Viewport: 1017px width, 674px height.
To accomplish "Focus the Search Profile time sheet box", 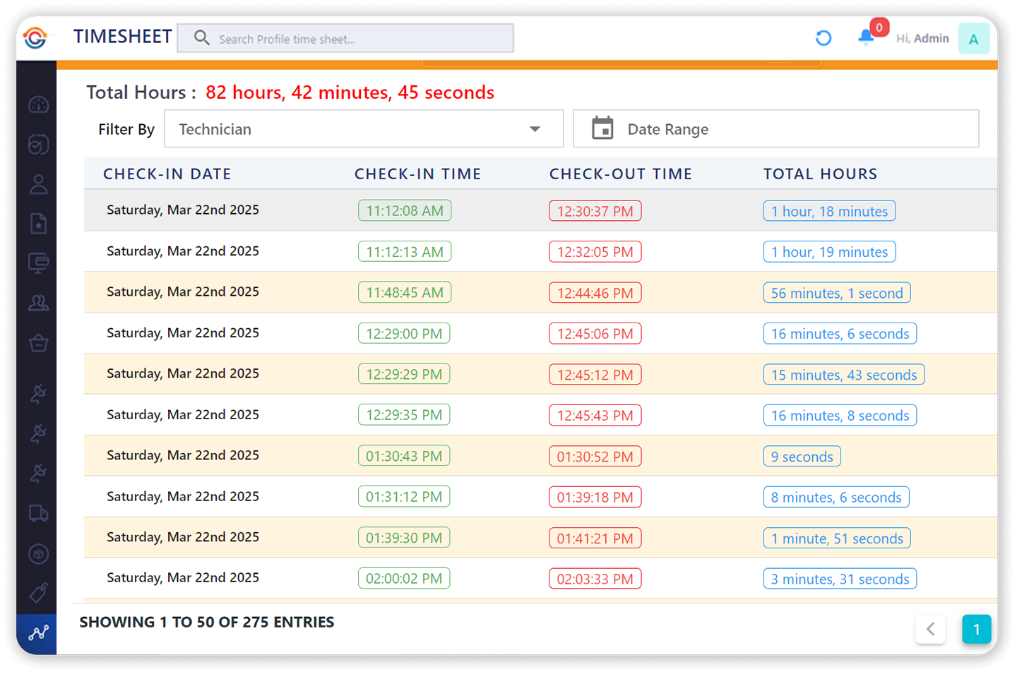I will coord(345,38).
